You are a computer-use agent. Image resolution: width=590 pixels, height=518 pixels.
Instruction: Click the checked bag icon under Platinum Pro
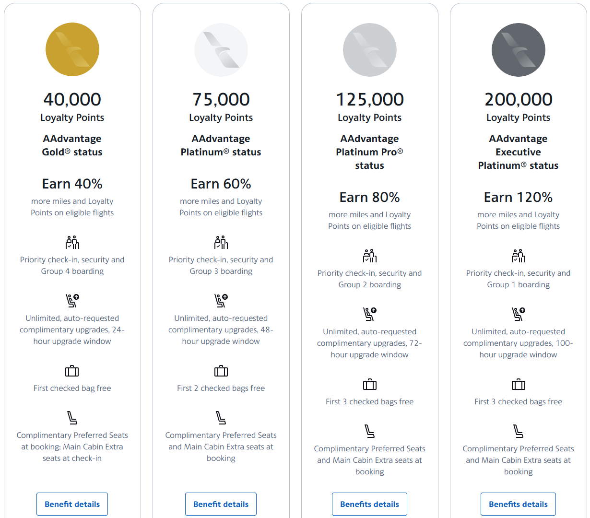pos(369,384)
